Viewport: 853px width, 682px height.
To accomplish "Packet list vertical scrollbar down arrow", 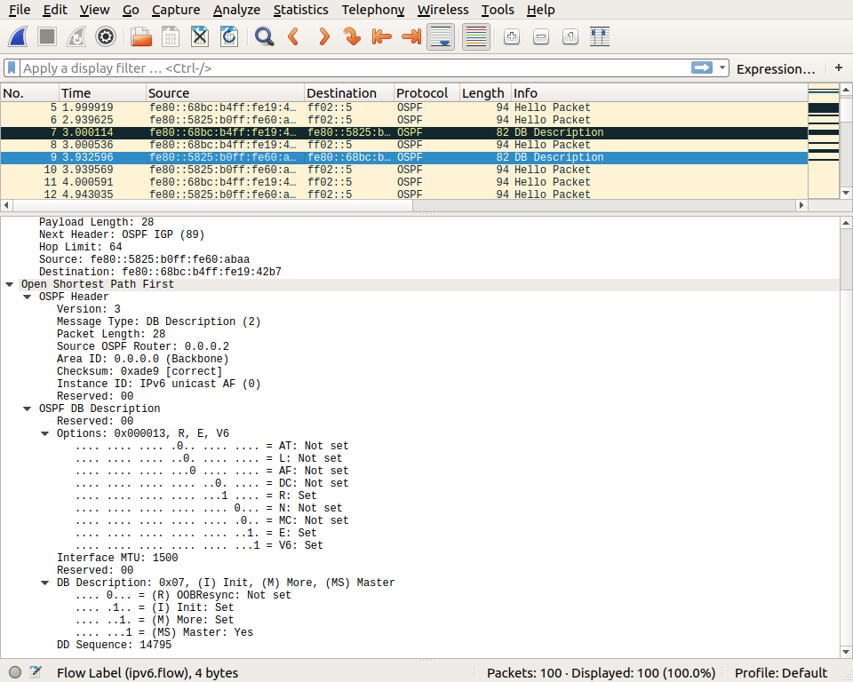I will (x=846, y=193).
